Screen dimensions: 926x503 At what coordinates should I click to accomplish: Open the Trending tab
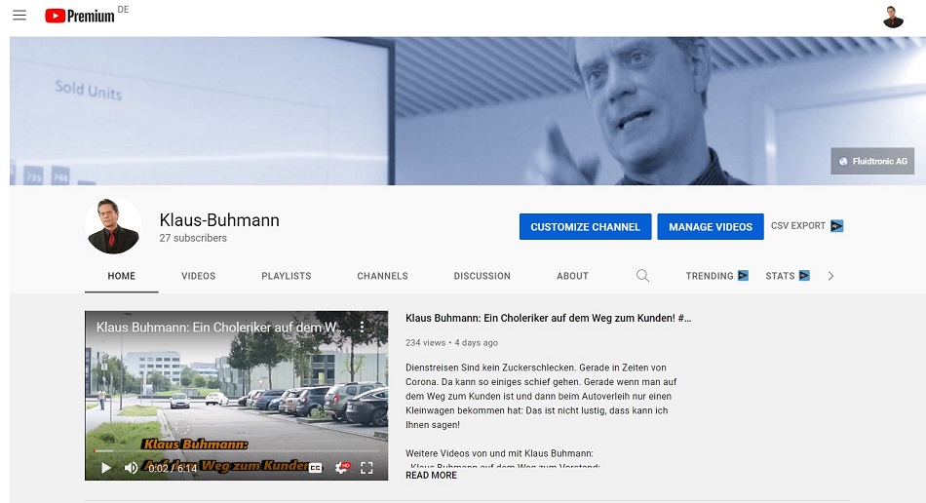(717, 276)
